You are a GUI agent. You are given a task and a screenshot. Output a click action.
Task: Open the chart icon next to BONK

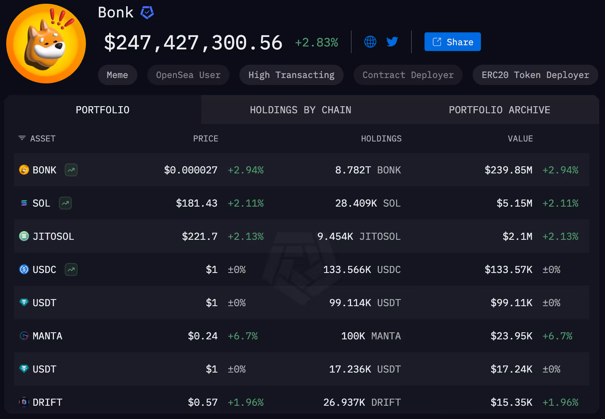[x=71, y=170]
